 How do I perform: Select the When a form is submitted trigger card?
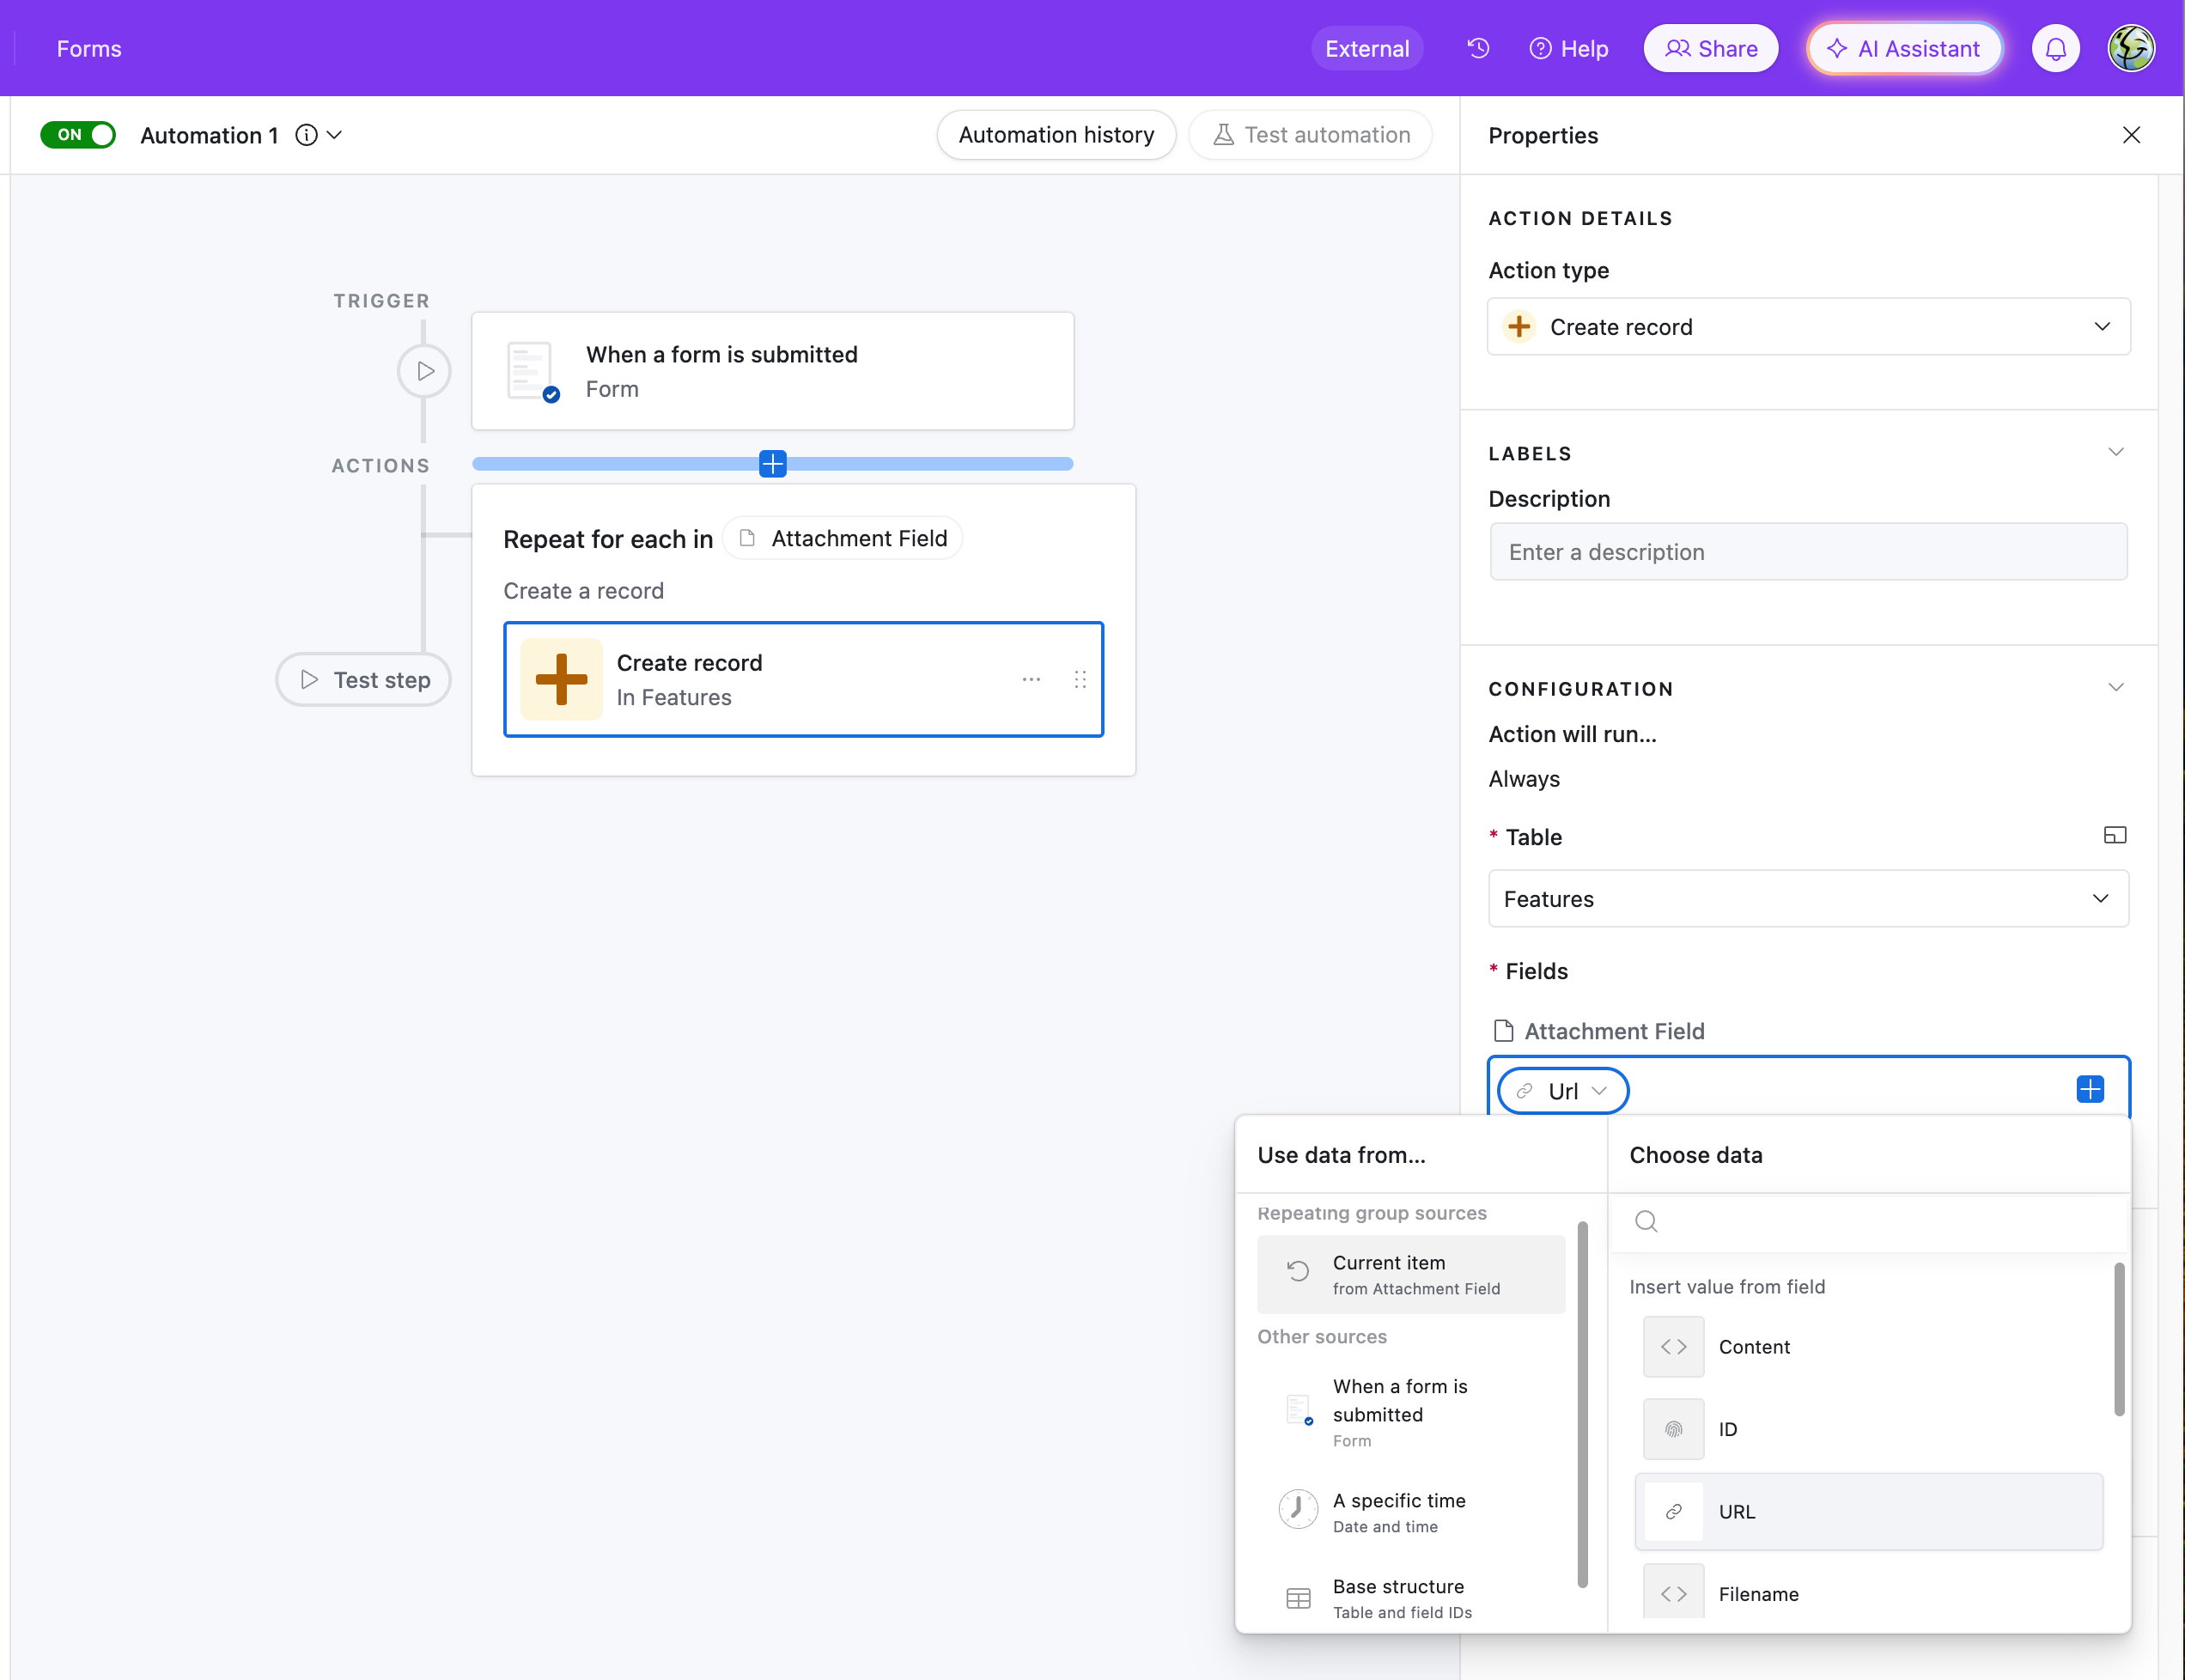coord(773,371)
